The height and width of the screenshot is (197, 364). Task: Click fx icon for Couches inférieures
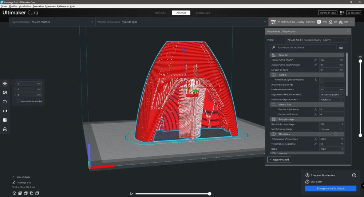316,114
